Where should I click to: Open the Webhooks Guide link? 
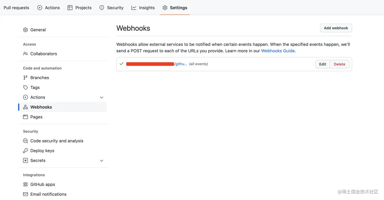coord(278,51)
